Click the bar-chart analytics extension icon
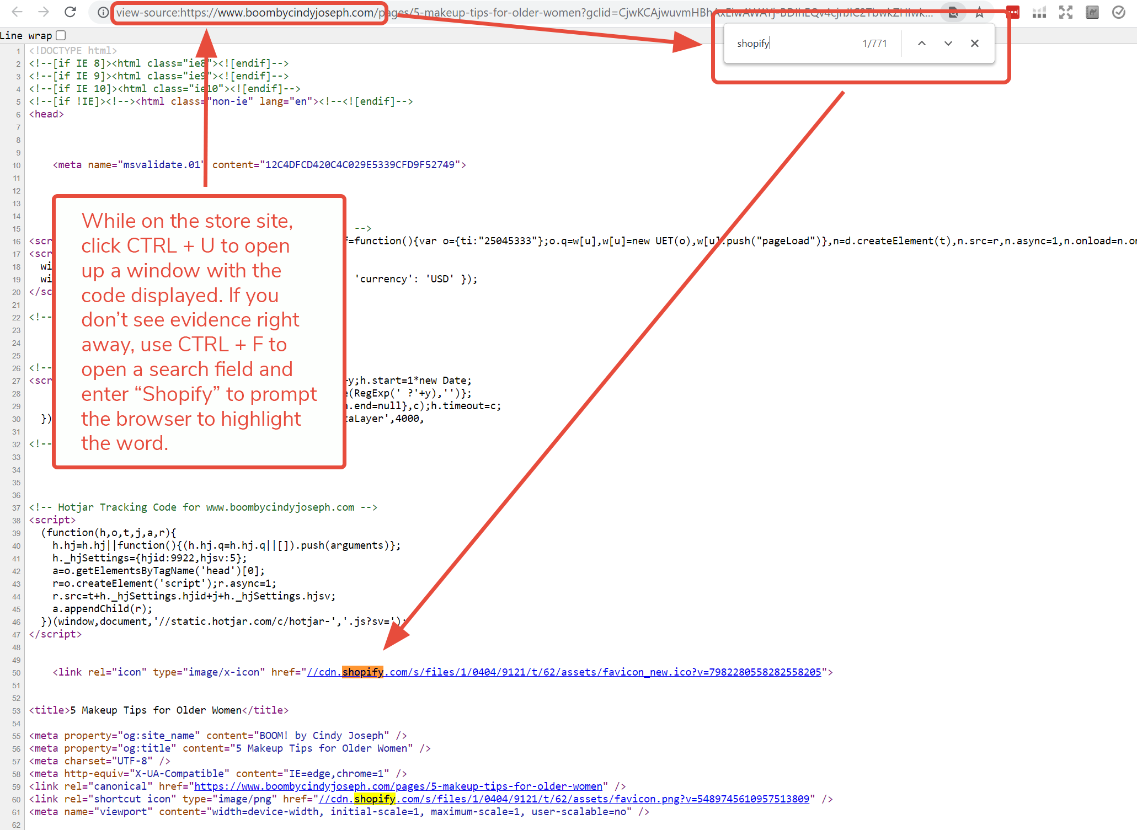This screenshot has width=1137, height=830. point(1039,12)
